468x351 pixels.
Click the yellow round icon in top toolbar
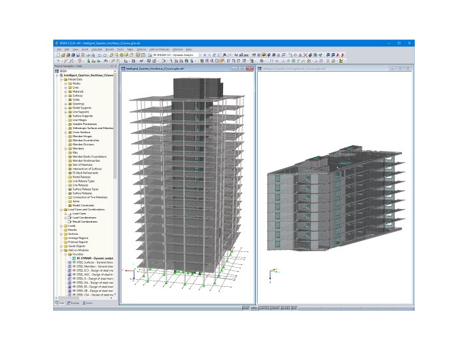tap(121, 55)
